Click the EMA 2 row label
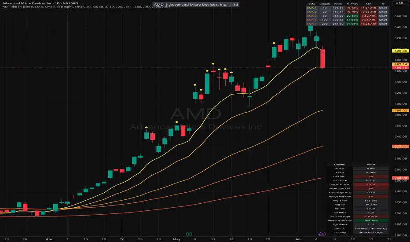The width and height of the screenshot is (410, 242). (312, 12)
